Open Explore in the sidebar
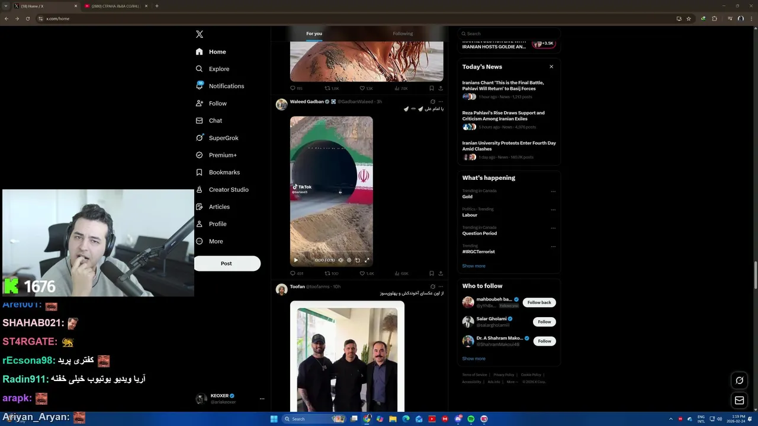 coord(213,69)
